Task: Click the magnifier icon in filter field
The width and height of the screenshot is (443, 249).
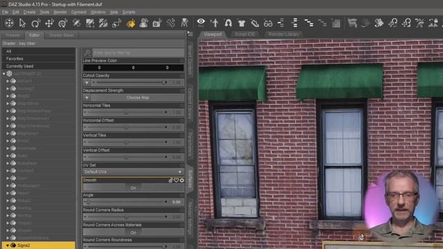Action: [88, 53]
